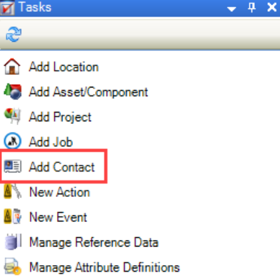280x277 pixels.
Task: Click the worker icon beside Add Job
Action: [x=13, y=141]
